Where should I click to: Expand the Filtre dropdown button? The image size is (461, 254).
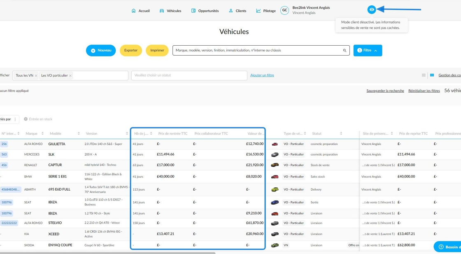368,51
